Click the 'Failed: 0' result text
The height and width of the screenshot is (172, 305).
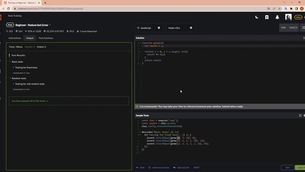click(x=41, y=47)
